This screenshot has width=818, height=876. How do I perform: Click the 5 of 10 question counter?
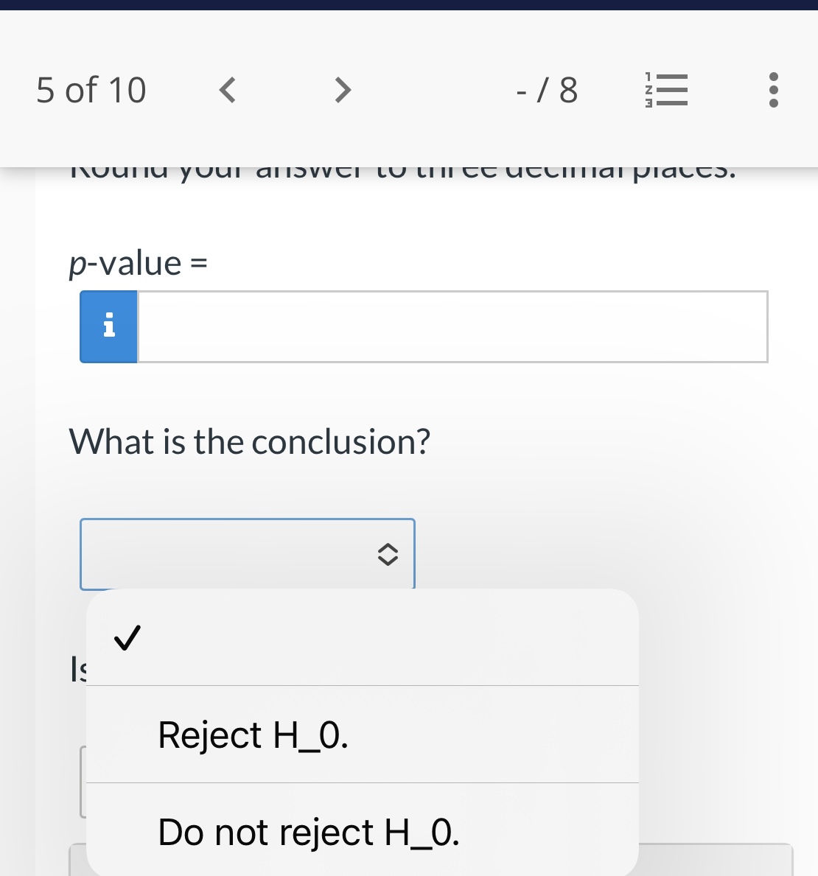(91, 90)
